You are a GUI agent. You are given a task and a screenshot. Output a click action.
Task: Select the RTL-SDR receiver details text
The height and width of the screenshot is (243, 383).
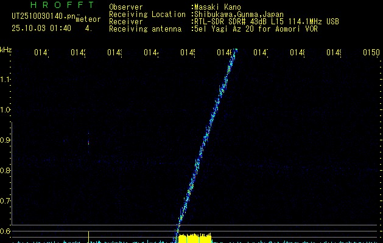tap(265, 21)
